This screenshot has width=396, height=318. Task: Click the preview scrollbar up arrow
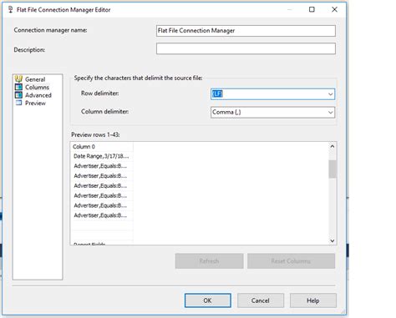(x=333, y=146)
